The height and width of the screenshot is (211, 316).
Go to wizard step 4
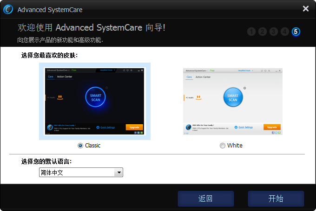[284, 32]
